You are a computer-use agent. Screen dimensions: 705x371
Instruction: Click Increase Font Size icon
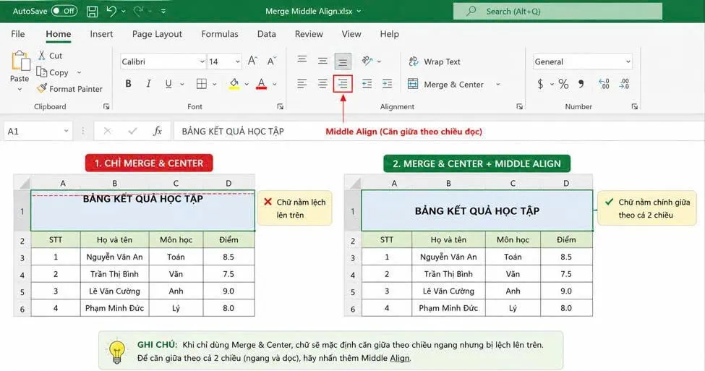point(252,61)
